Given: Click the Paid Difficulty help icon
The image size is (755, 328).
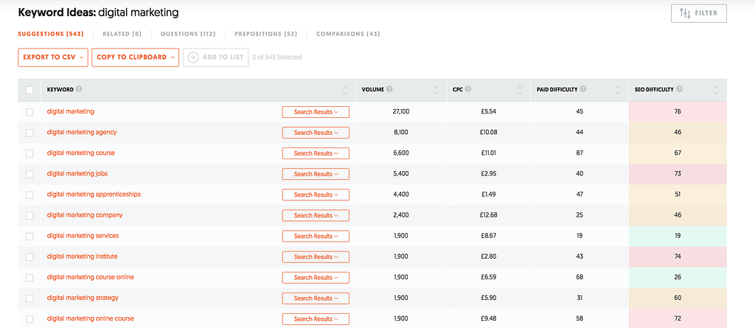Looking at the screenshot, I should coord(583,90).
